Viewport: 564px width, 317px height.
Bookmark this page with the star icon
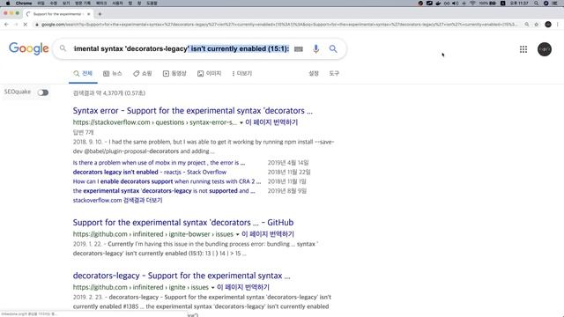(537, 25)
